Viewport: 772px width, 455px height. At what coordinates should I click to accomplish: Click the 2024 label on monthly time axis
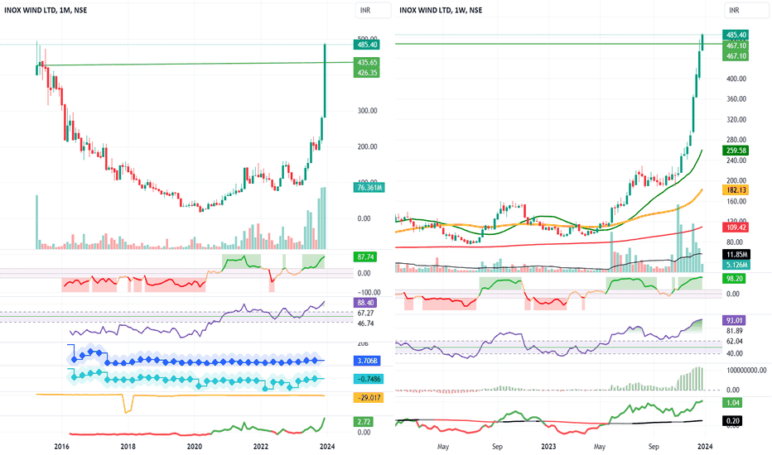coord(327,447)
